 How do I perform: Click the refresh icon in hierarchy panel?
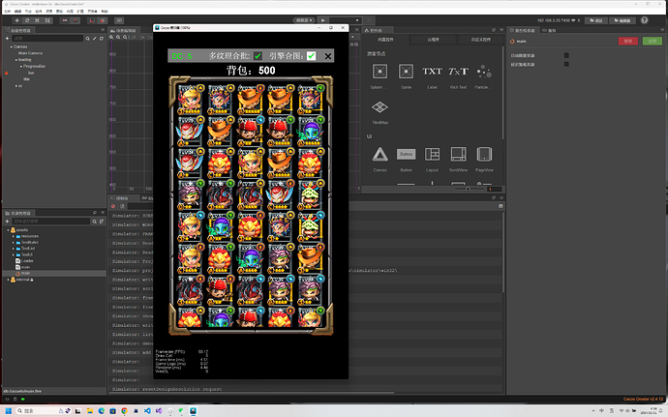click(x=102, y=39)
